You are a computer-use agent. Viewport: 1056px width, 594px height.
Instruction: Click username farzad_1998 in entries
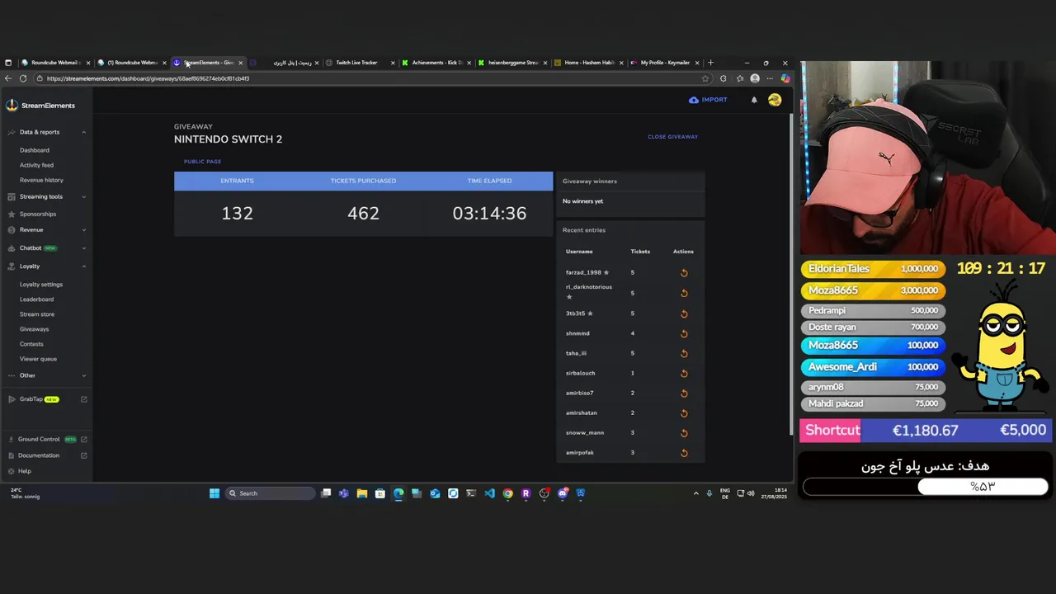point(583,272)
